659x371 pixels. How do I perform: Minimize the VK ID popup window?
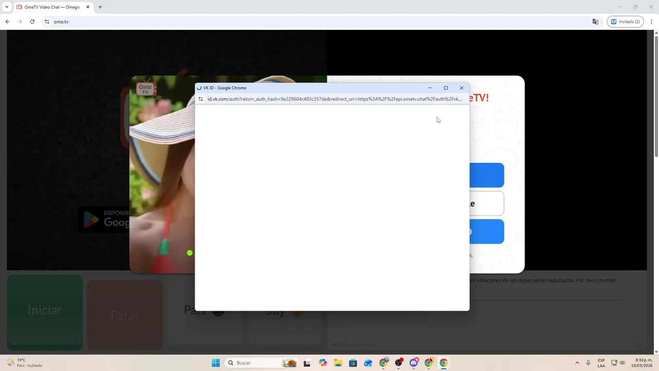coord(430,88)
